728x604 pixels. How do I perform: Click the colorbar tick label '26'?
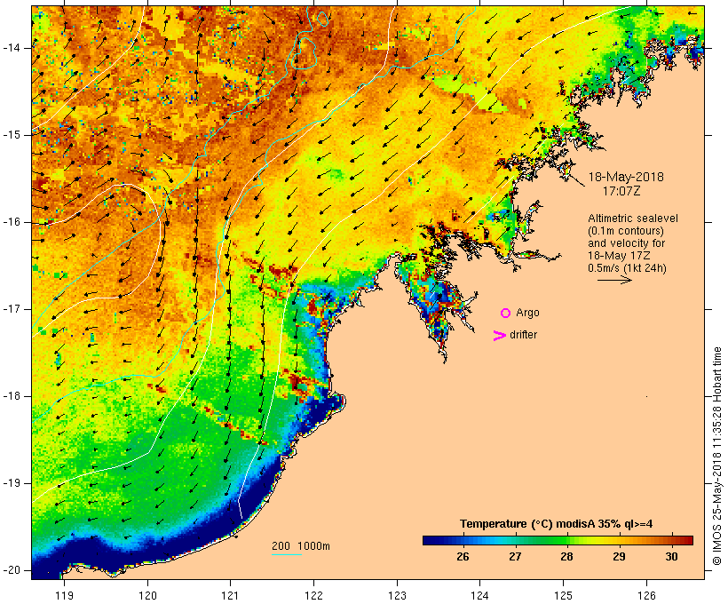coord(463,557)
